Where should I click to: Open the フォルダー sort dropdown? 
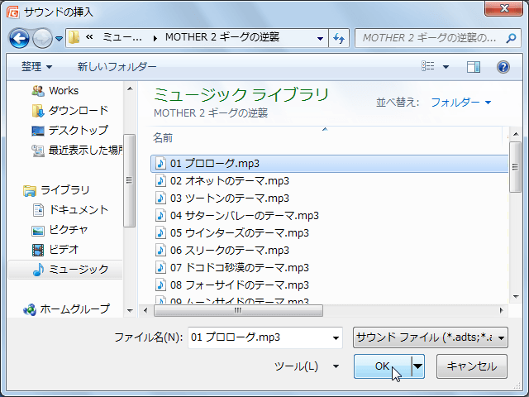click(x=461, y=102)
